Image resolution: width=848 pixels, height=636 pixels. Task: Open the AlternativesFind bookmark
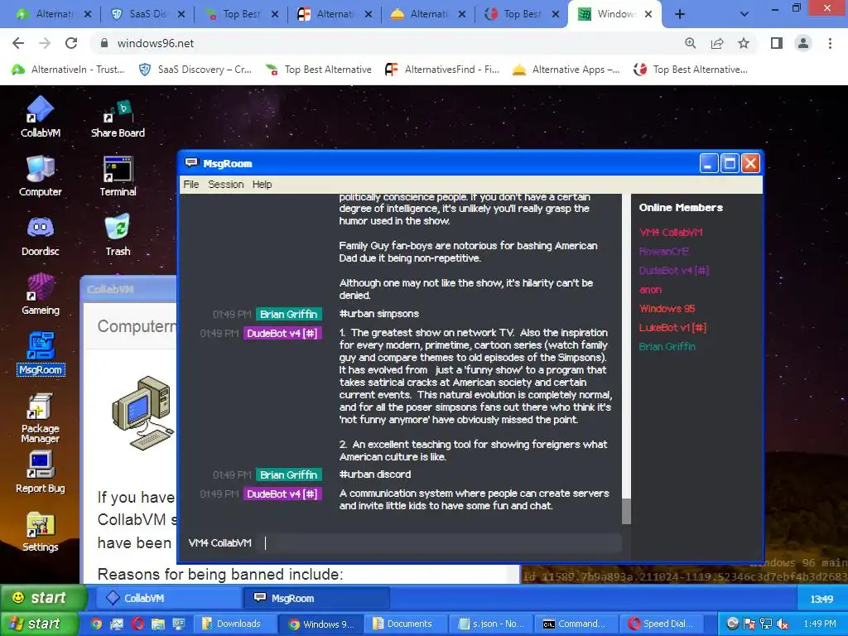tap(442, 70)
